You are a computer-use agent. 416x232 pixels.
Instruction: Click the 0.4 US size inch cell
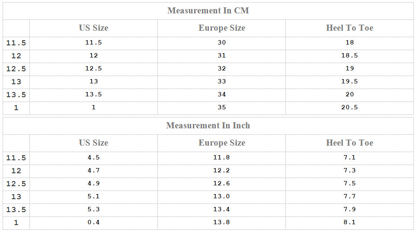(94, 222)
